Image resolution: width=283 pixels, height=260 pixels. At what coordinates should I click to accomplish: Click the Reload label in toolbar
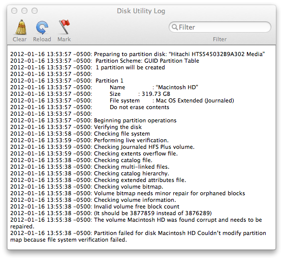tap(42, 39)
